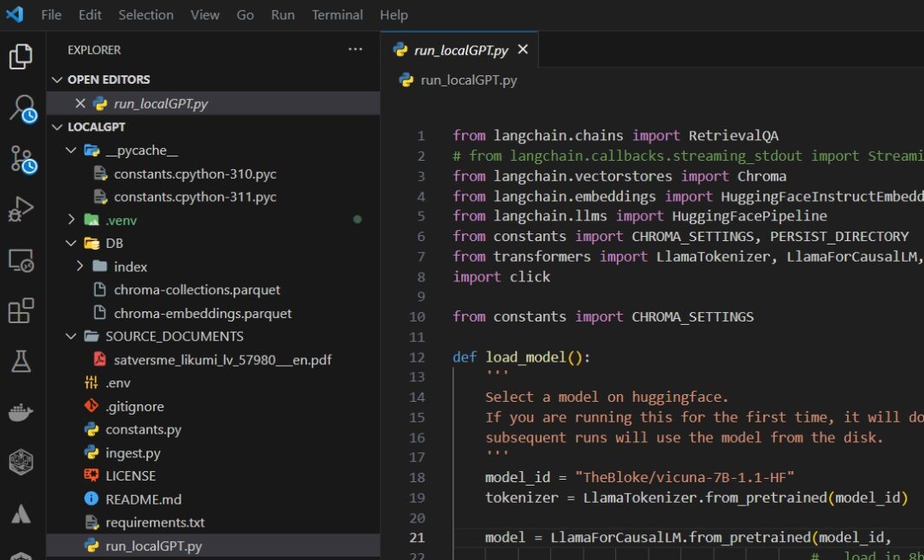The width and height of the screenshot is (924, 560).
Task: Select the run_localGPT.py editor tab
Action: pos(460,50)
